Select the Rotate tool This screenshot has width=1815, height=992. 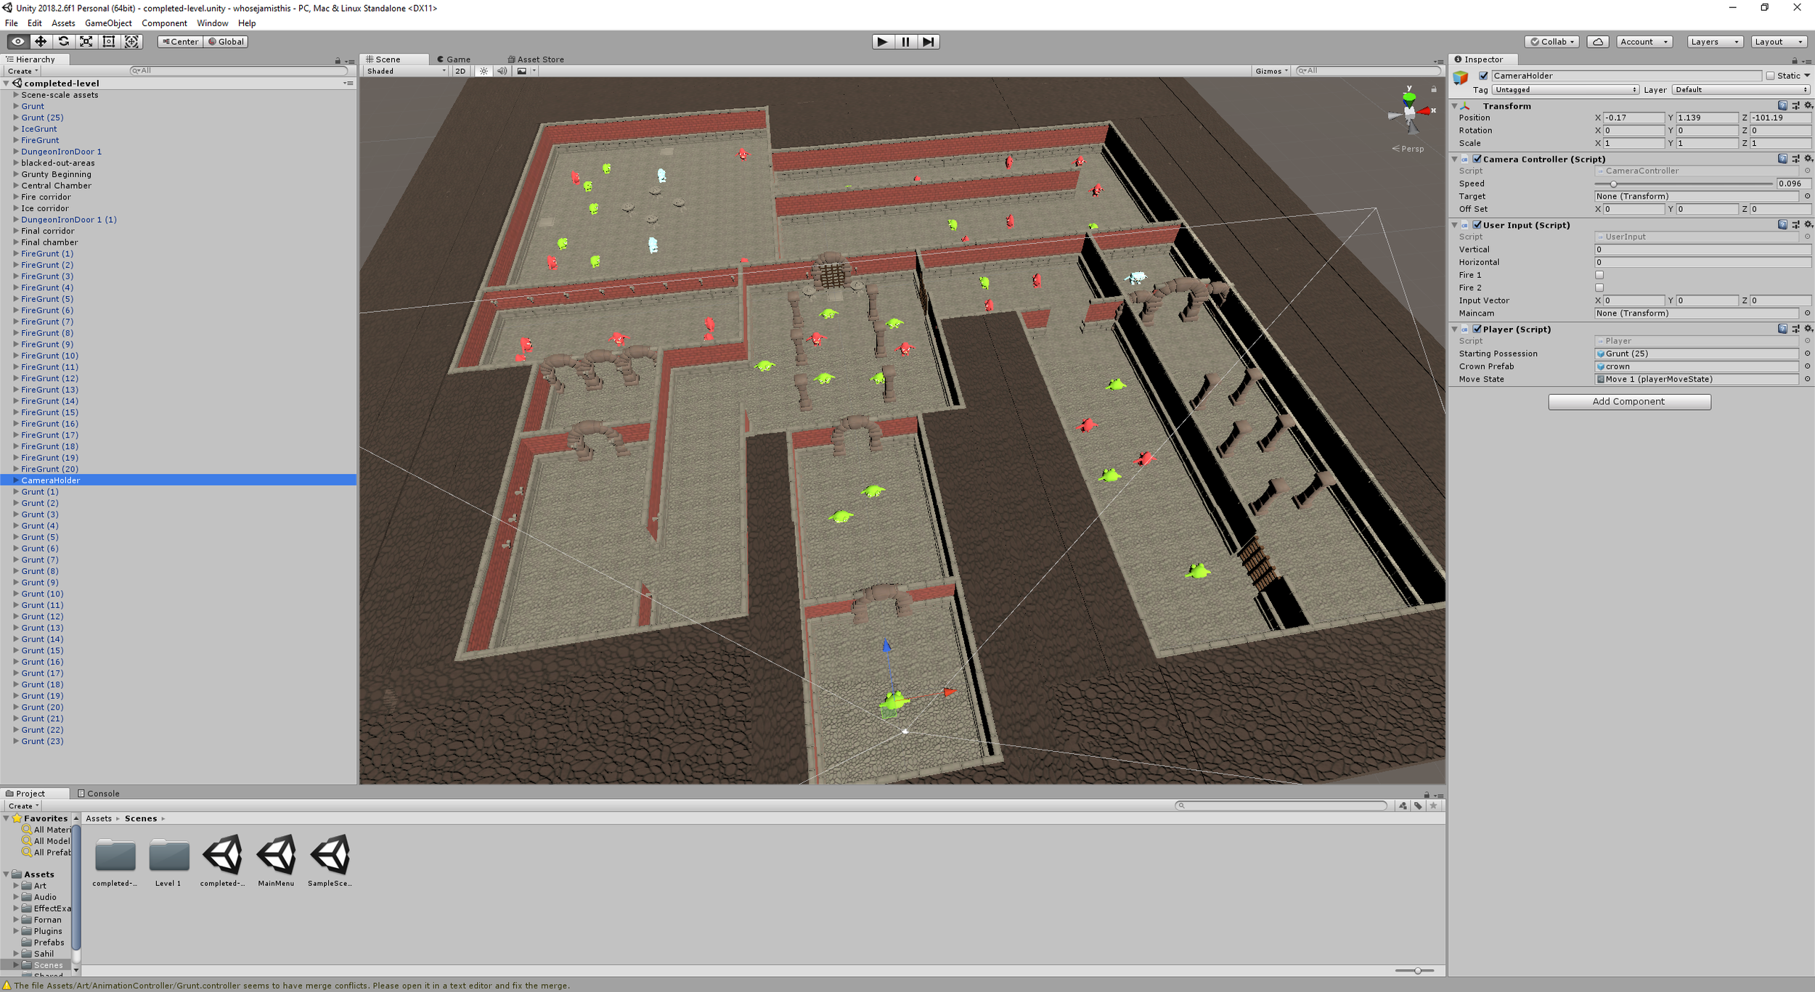(x=64, y=41)
